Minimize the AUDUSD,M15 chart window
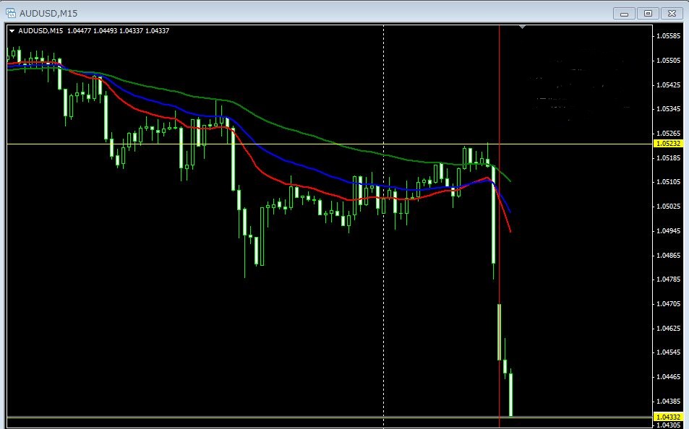The height and width of the screenshot is (429, 689). (x=624, y=14)
